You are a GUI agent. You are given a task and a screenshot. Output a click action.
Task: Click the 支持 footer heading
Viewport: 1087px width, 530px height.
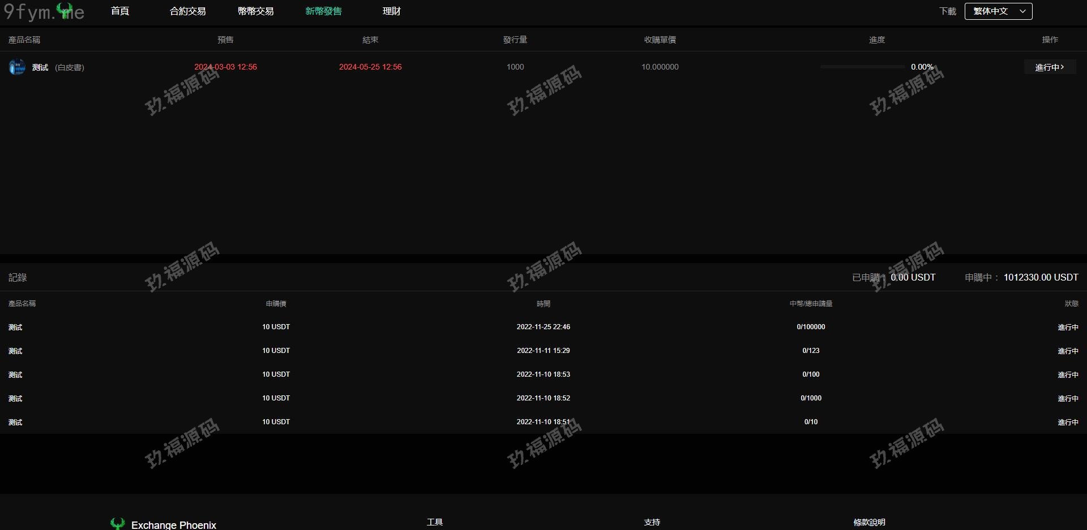click(652, 522)
